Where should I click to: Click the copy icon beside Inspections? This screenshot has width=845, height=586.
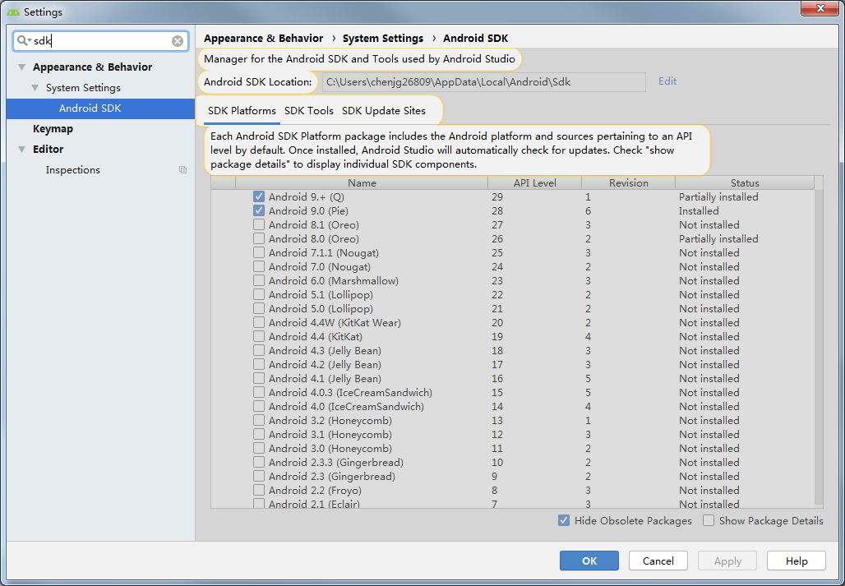click(182, 169)
